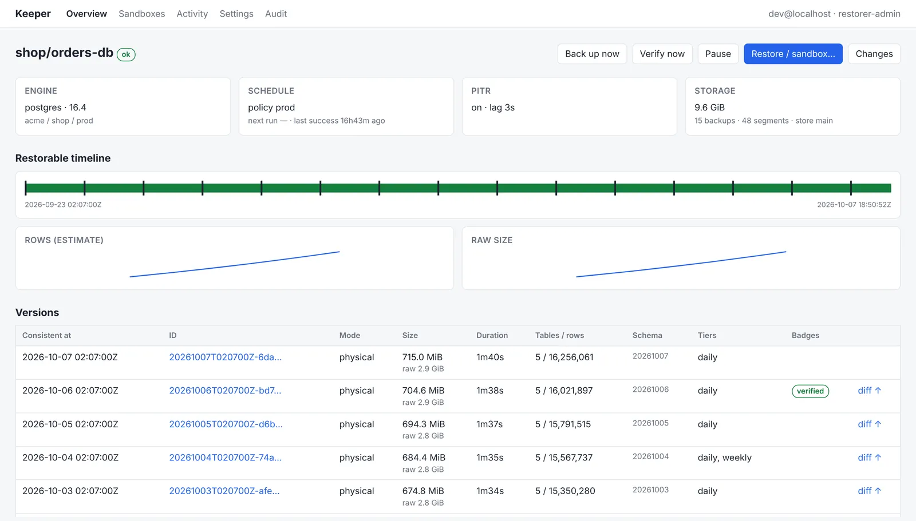Click the 5 / 16,021,897 rows cell
This screenshot has height=521, width=916.
coord(564,391)
